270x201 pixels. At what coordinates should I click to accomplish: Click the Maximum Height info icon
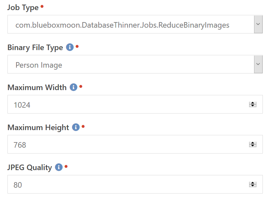pos(76,127)
